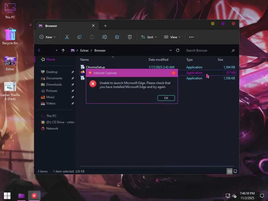268x201 pixels.
Task: Unpin Desktop using its pin icon
Action: [x=73, y=72]
